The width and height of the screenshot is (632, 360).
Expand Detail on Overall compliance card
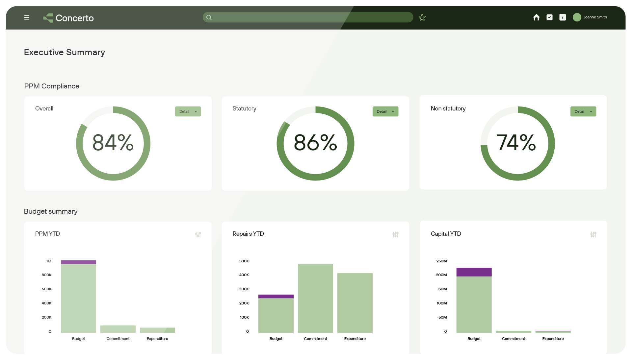(x=188, y=111)
